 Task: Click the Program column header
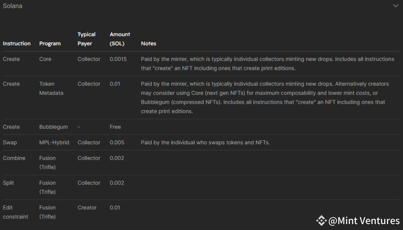click(50, 44)
